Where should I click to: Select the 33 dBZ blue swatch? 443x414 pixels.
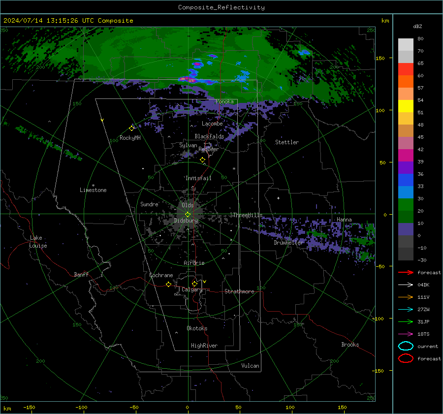[x=406, y=192]
